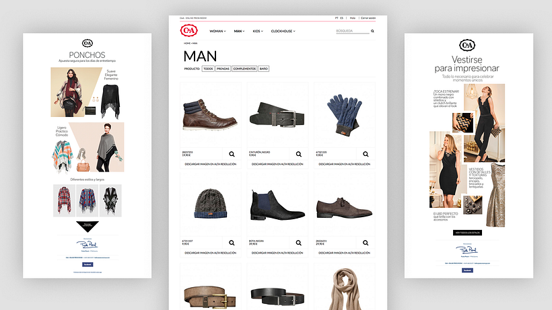
Task: Zoom into Bota Negra with its magnifier
Action: (x=298, y=243)
